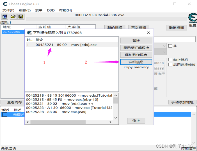
Task: Click the 查看内存 button
Action: coord(13,102)
